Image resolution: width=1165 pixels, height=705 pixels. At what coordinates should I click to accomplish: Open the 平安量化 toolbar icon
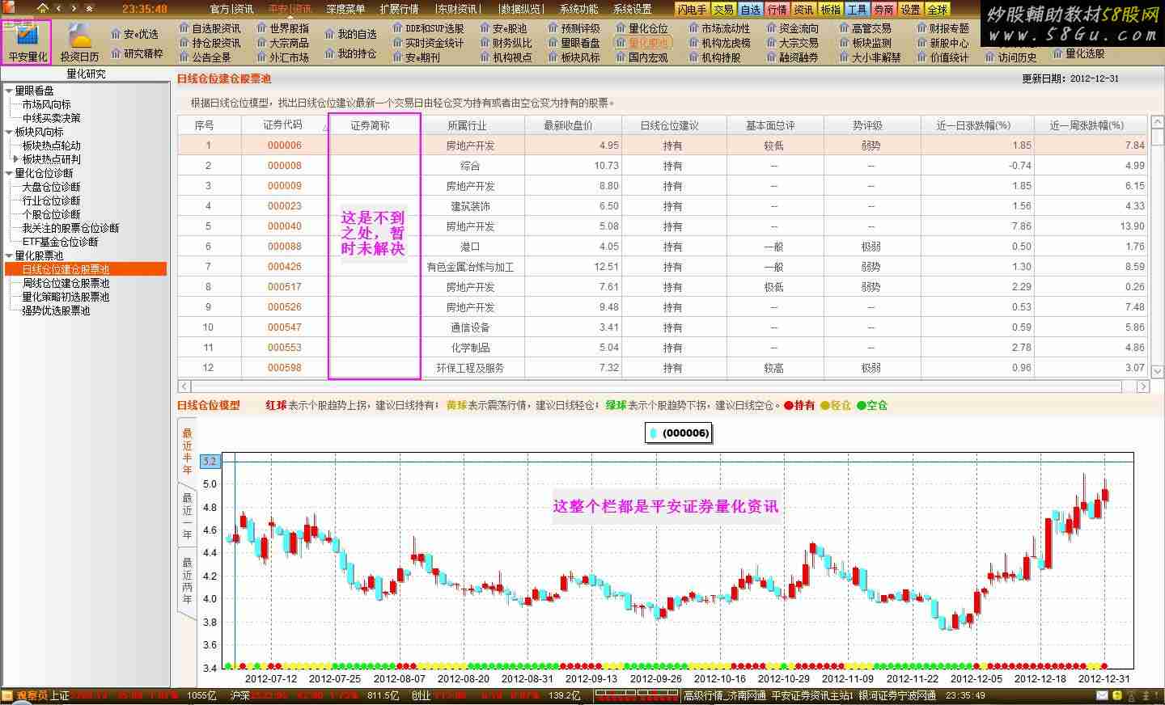click(27, 42)
